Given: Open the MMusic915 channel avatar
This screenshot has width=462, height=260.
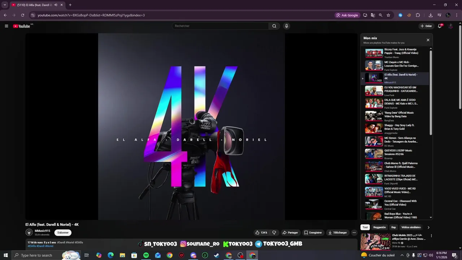Looking at the screenshot, I should [x=29, y=233].
